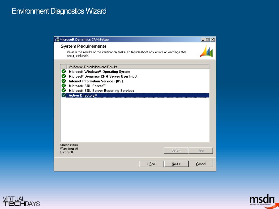
Task: Minimize the CRM Setup window
Action: [203, 39]
